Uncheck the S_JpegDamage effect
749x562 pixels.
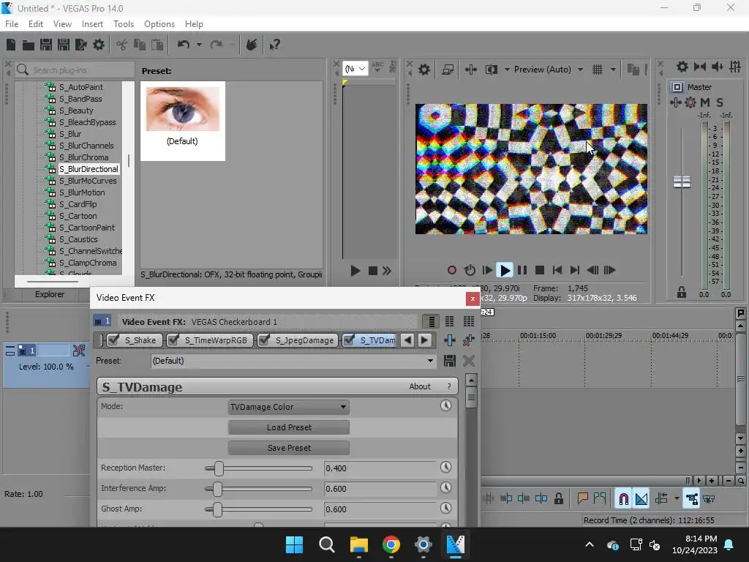[264, 340]
